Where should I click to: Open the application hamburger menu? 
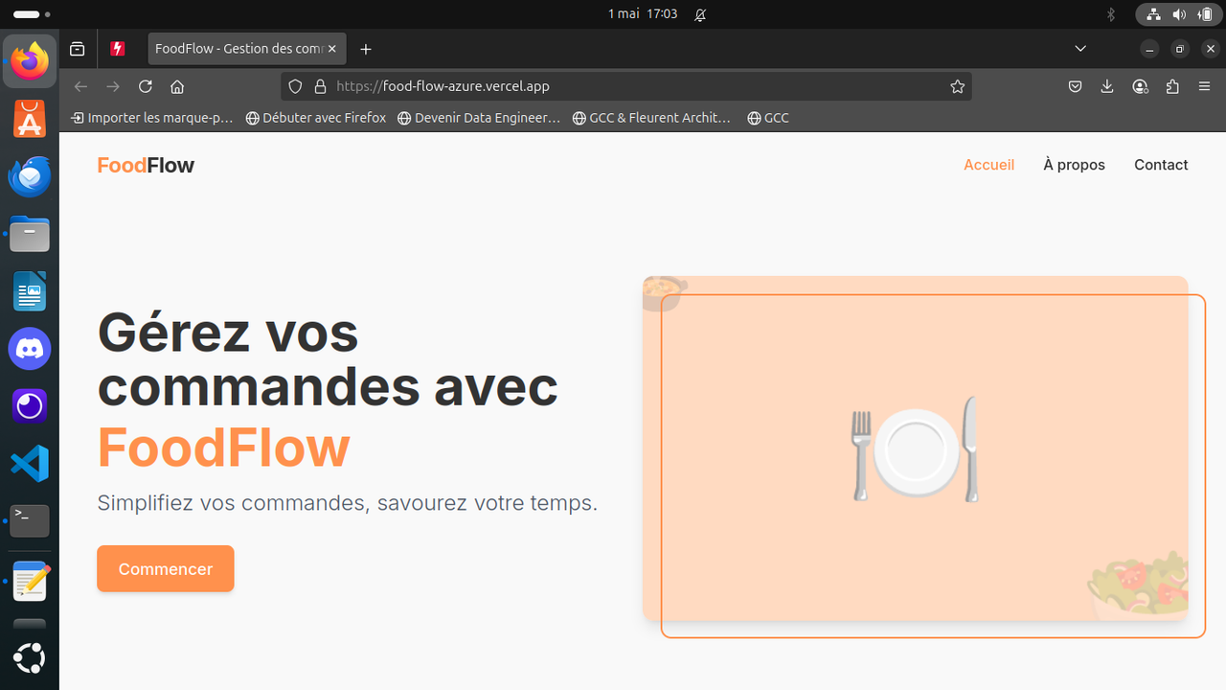(x=1204, y=86)
